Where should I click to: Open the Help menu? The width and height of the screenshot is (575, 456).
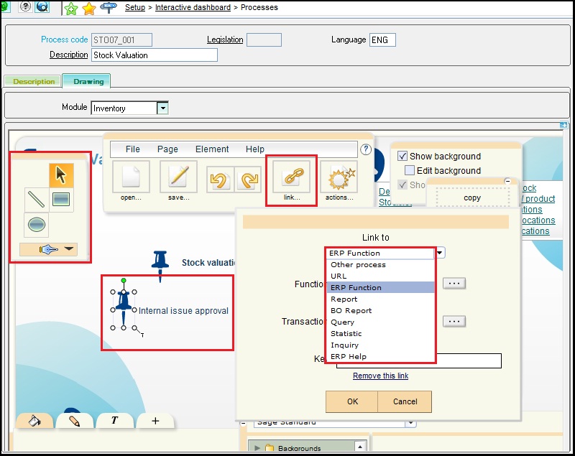pyautogui.click(x=255, y=149)
